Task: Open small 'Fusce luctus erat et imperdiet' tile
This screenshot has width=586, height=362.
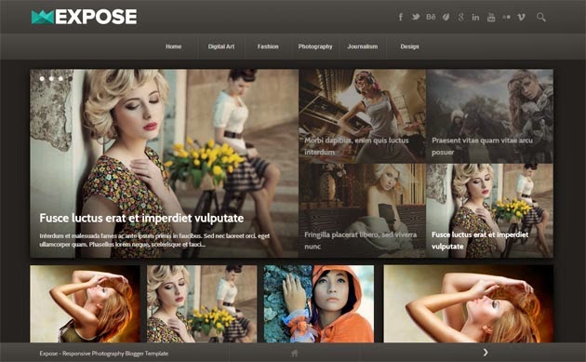Action: [x=489, y=211]
